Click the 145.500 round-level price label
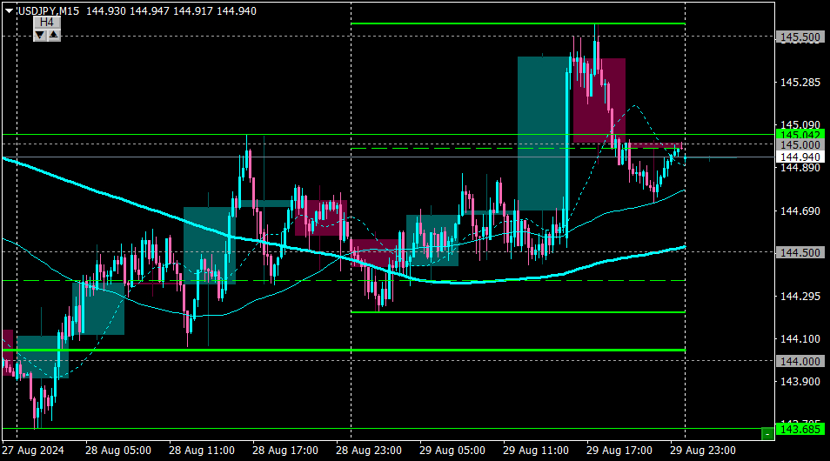This screenshot has width=830, height=461. [800, 37]
